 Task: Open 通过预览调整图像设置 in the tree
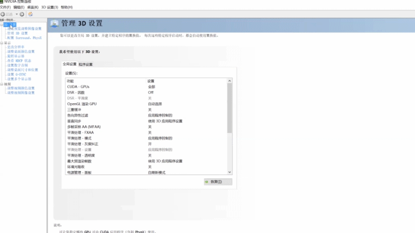[x=24, y=29]
